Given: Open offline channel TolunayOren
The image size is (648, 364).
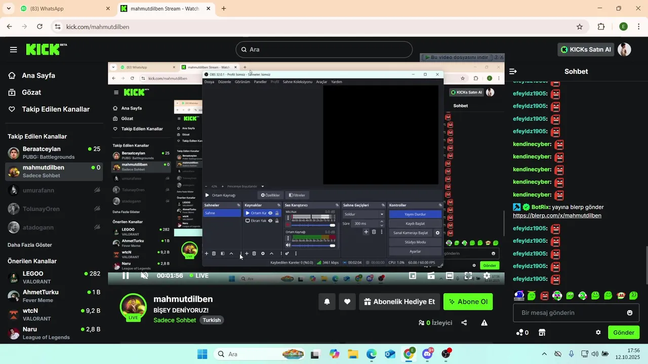Looking at the screenshot, I should pyautogui.click(x=54, y=209).
